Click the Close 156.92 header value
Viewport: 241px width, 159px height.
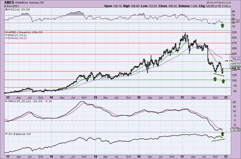pos(168,6)
